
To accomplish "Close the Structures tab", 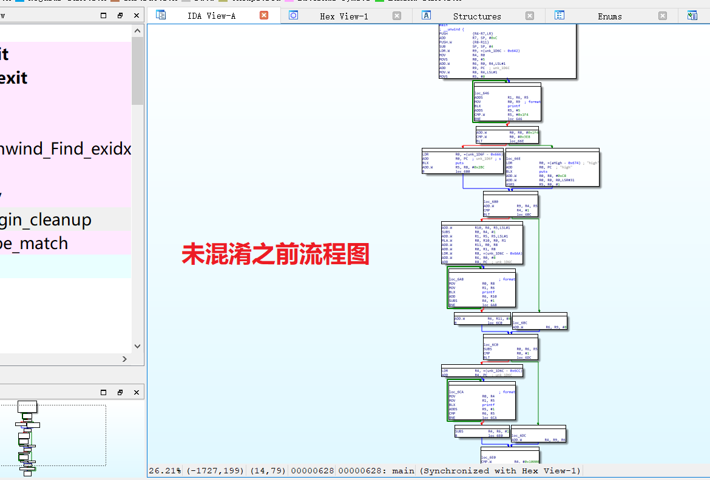I will click(530, 16).
